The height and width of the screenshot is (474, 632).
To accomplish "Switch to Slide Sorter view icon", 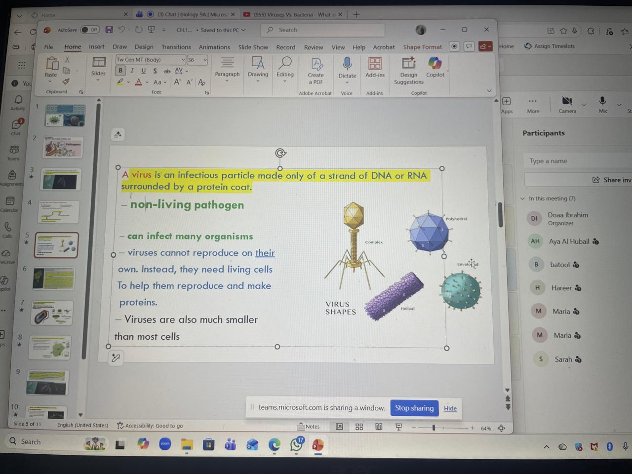I will pos(359,427).
